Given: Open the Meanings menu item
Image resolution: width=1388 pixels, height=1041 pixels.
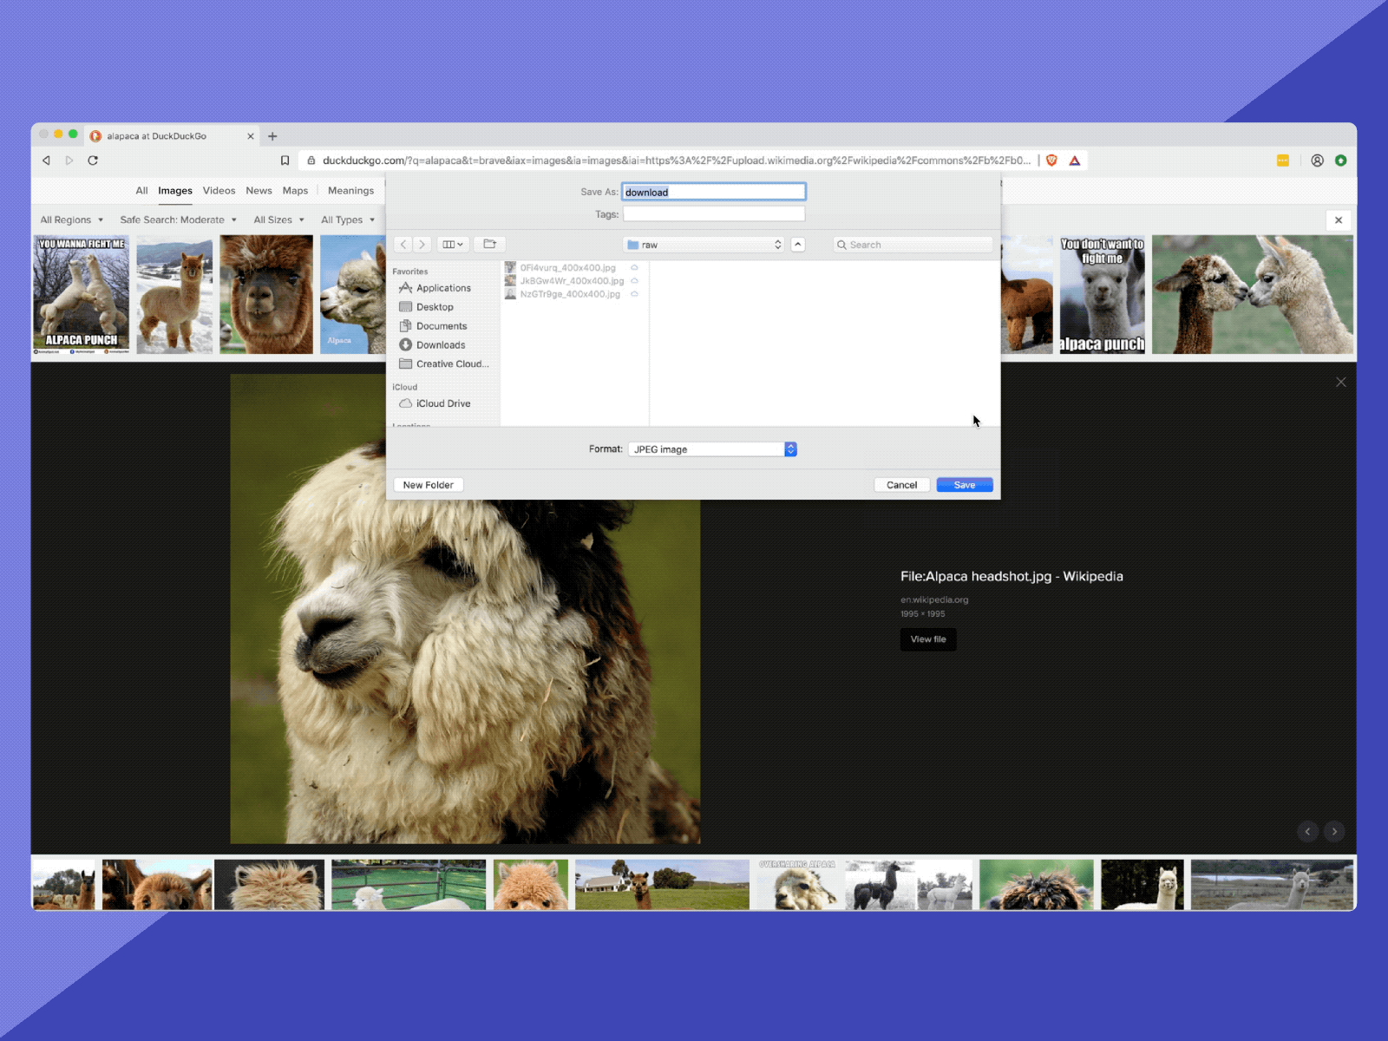Looking at the screenshot, I should (350, 191).
